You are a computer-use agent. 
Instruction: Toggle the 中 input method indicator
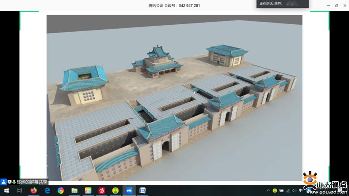[301, 191]
